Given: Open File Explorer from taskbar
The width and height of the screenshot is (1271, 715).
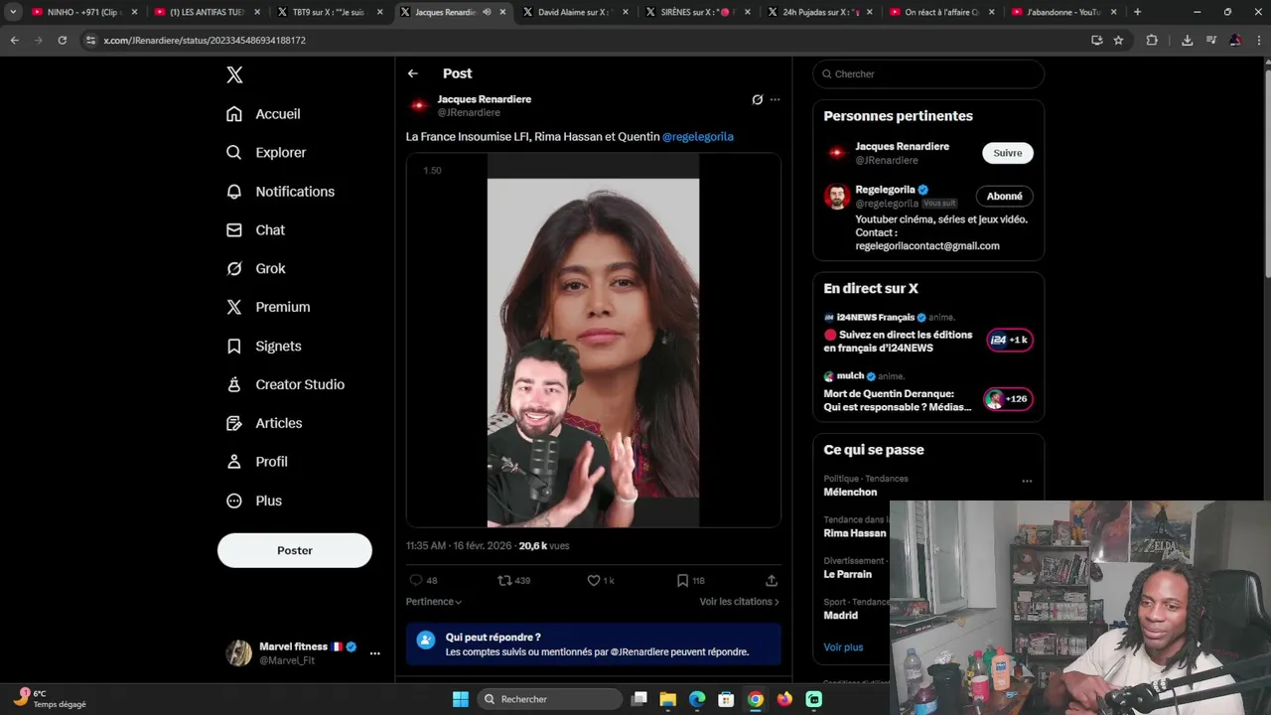Looking at the screenshot, I should pyautogui.click(x=668, y=699).
